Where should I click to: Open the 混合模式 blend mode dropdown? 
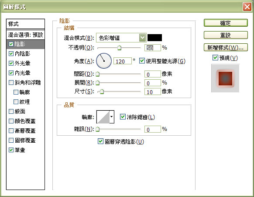point(121,38)
